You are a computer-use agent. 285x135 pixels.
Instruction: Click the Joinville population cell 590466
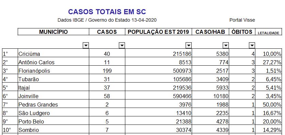158,96
